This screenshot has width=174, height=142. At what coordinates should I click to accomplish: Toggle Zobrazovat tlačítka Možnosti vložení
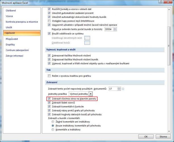(49, 55)
